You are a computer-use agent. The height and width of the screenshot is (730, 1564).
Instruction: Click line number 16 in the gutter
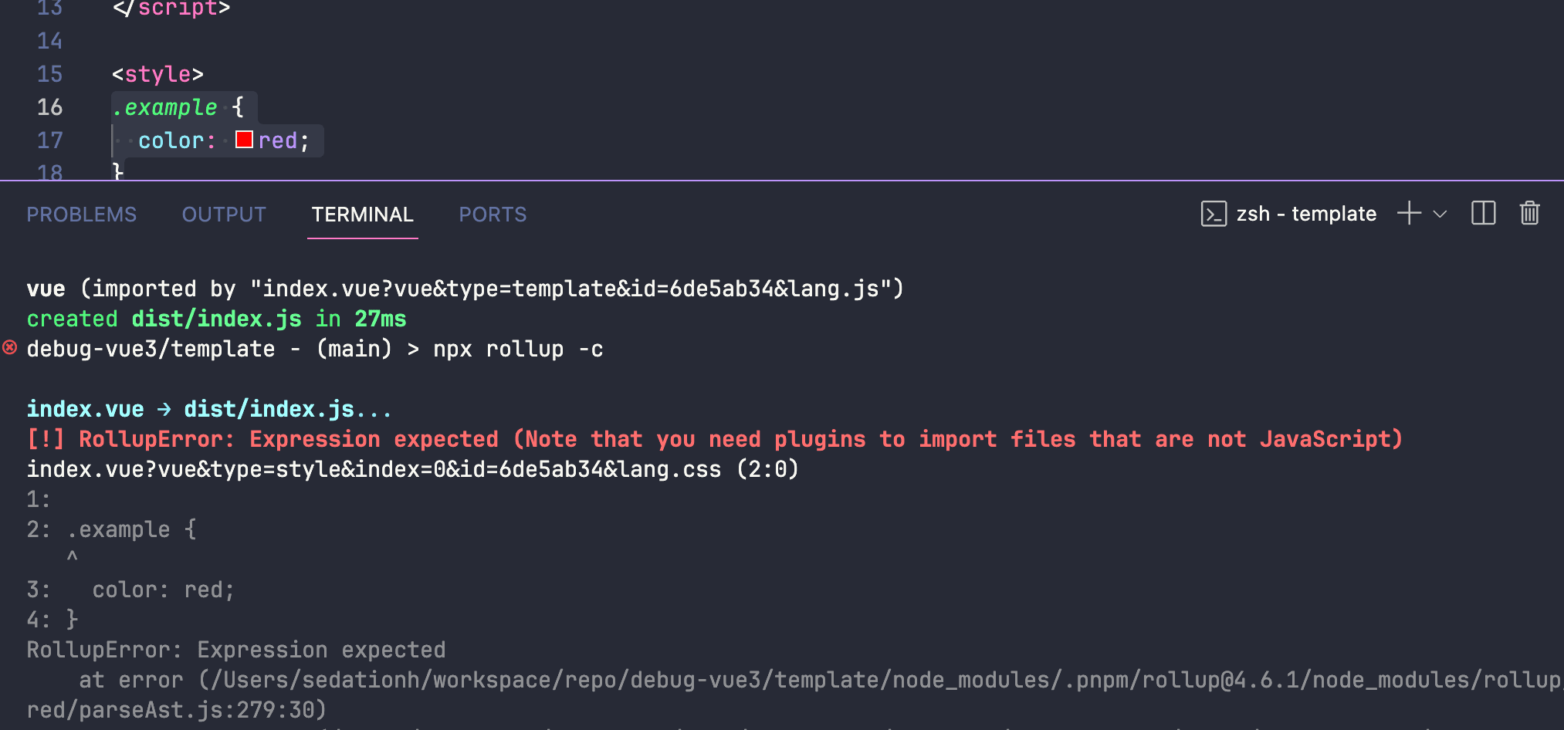tap(49, 107)
